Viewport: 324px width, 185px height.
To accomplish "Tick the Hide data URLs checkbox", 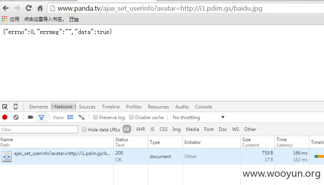I will click(84, 129).
